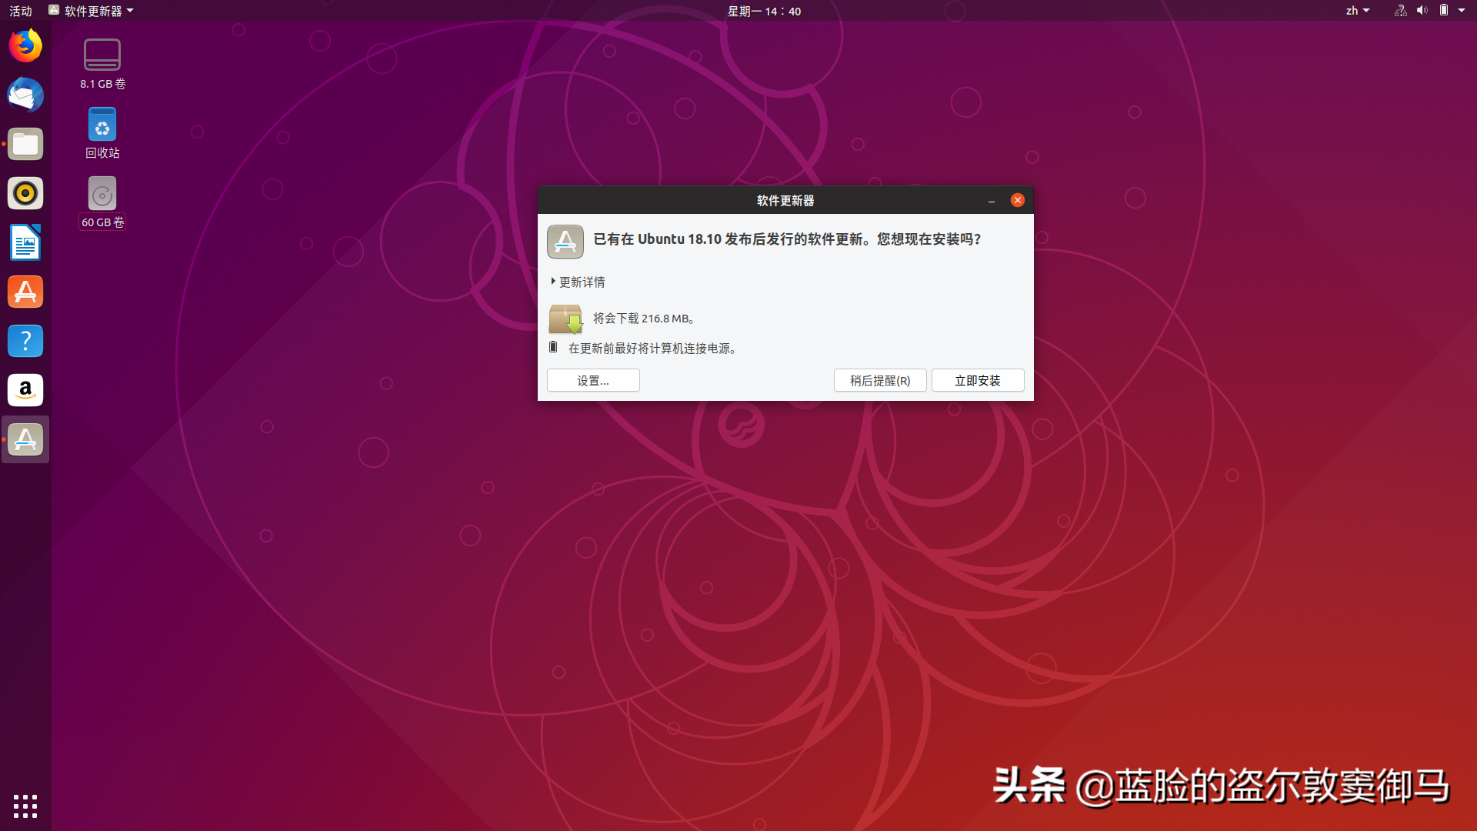1477x831 pixels.
Task: Close the 软件更新器 dialog
Action: (1018, 200)
